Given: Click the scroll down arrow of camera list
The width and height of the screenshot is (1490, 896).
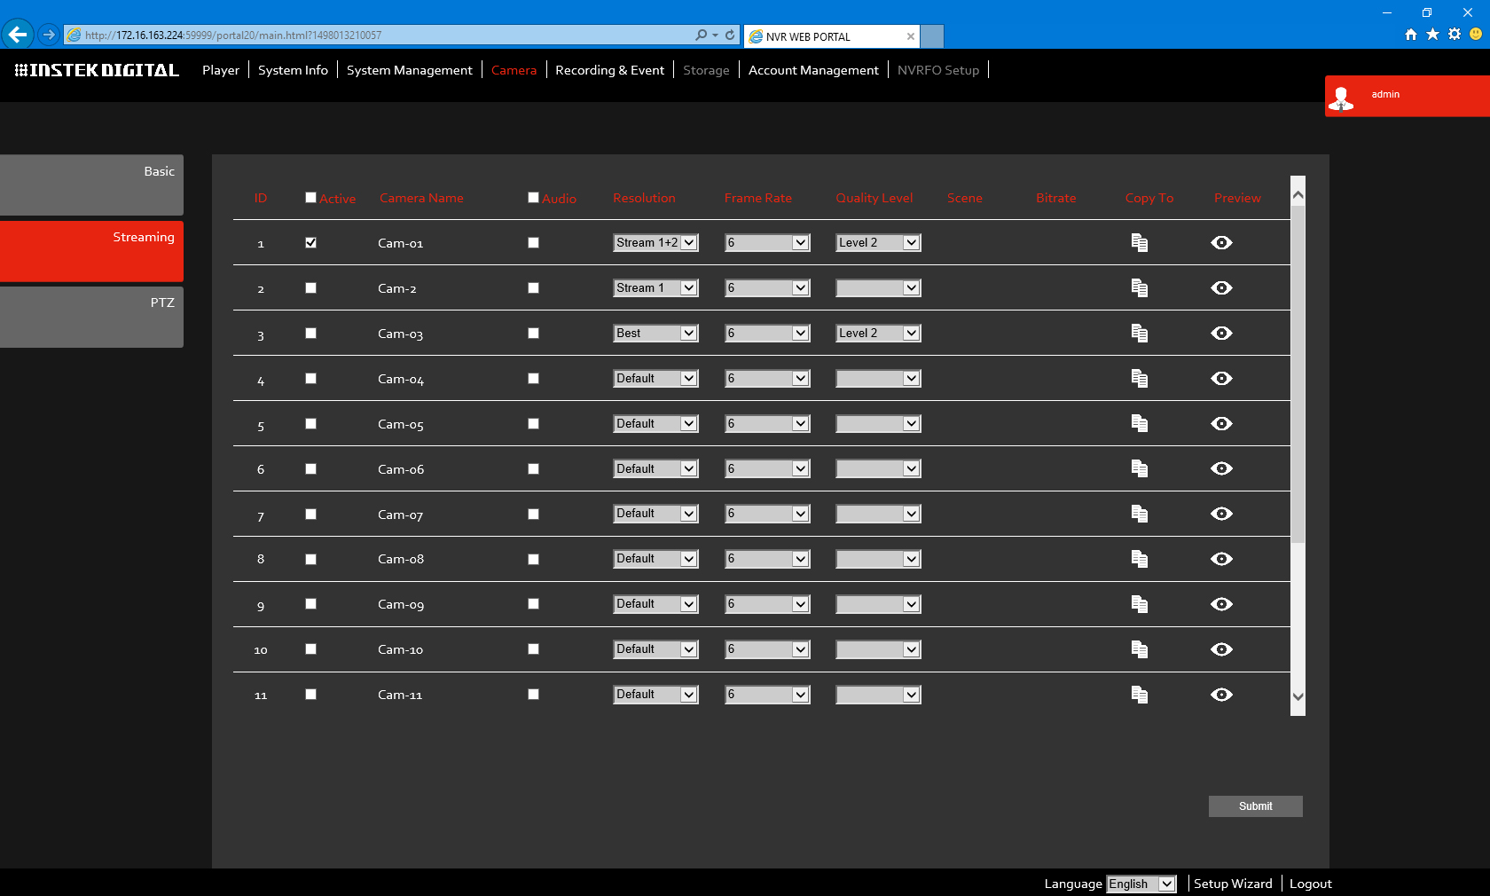Looking at the screenshot, I should pos(1298,697).
